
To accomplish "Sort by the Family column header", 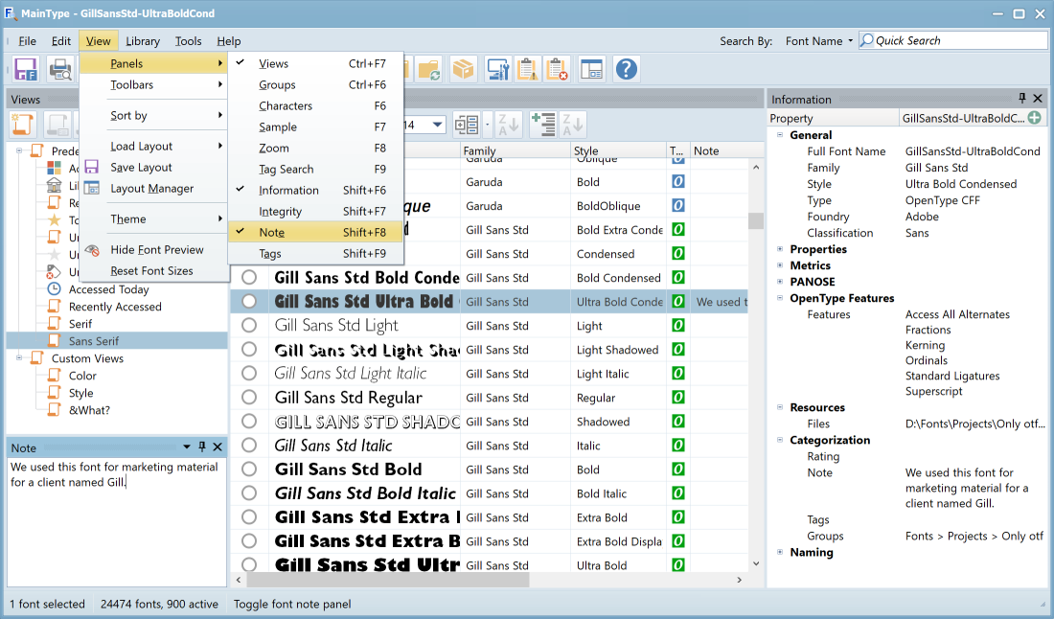I will tap(515, 150).
